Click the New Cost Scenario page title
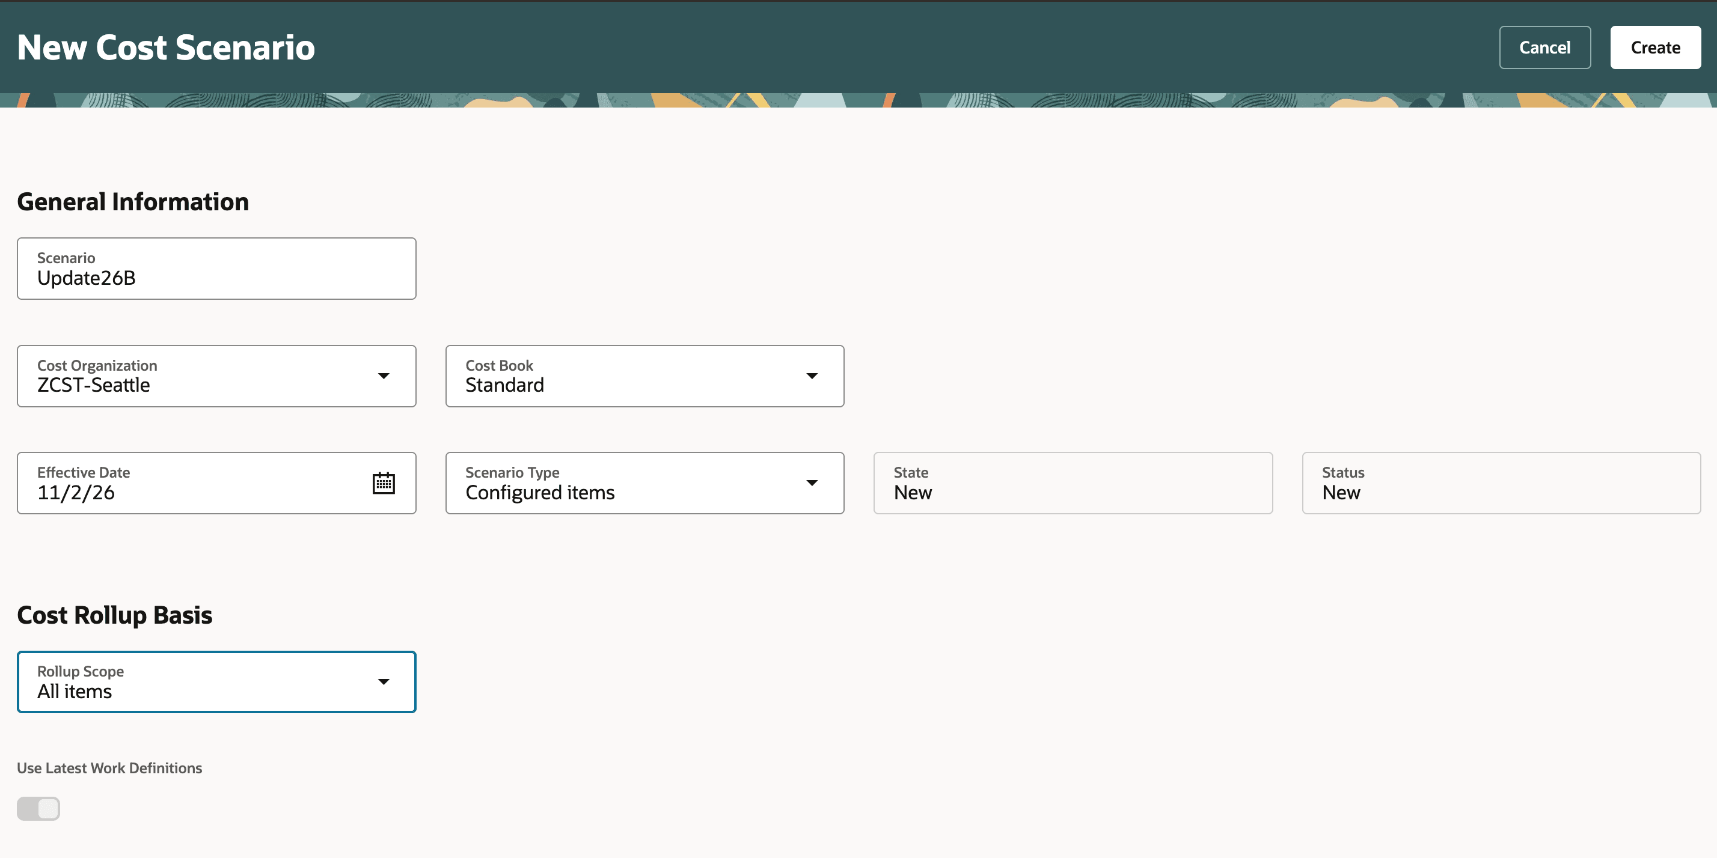This screenshot has width=1717, height=858. click(x=166, y=47)
